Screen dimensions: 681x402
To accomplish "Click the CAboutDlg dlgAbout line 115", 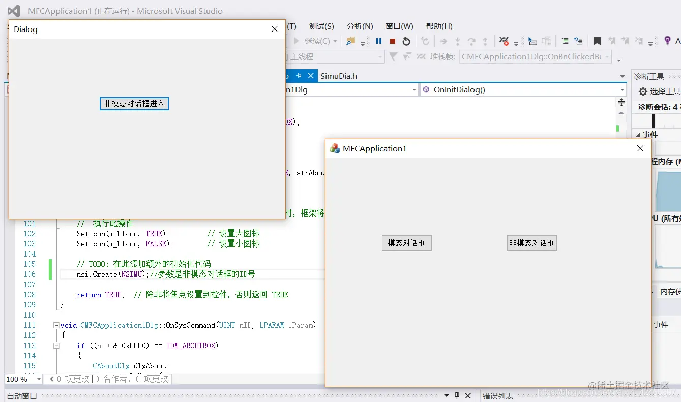I will 131,366.
